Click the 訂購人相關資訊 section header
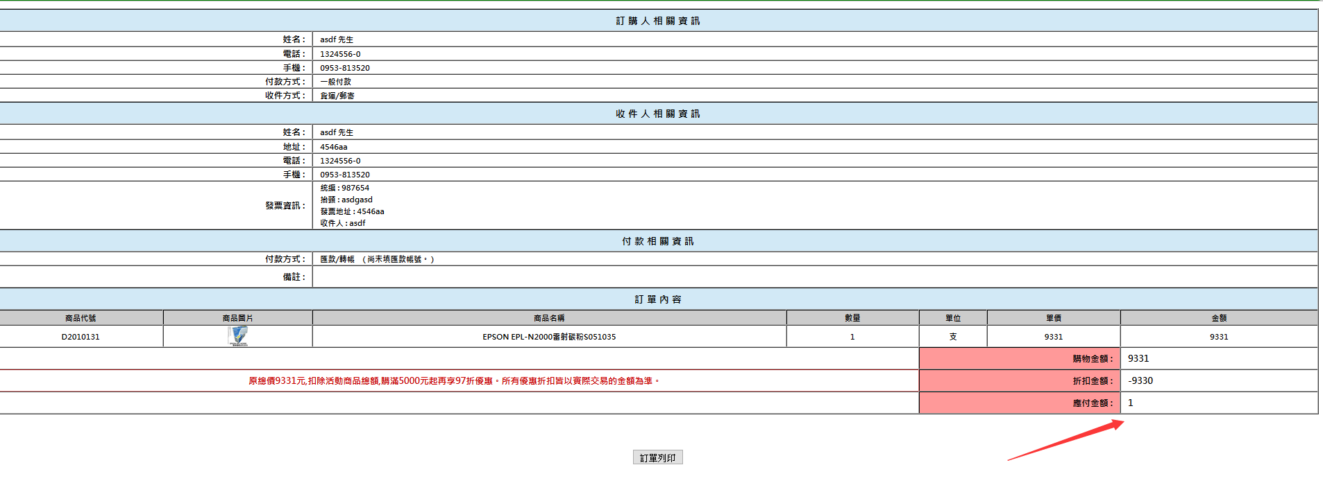Image resolution: width=1323 pixels, height=483 pixels. click(x=658, y=21)
